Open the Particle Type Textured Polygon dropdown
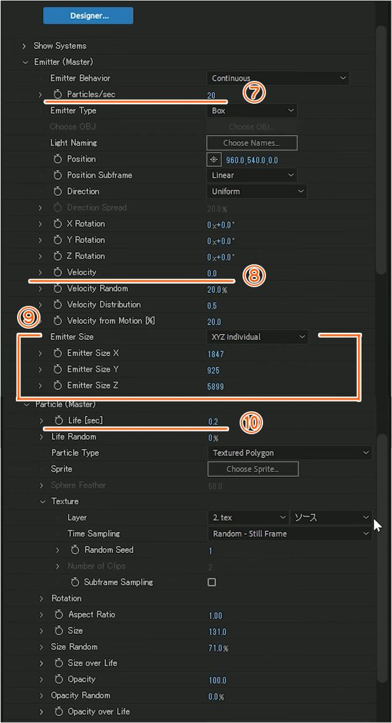 click(290, 453)
